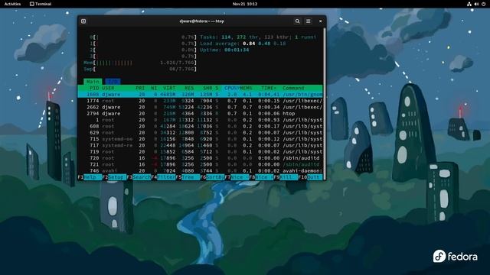The width and height of the screenshot is (490, 275).
Task: Click the volume speaker icon
Action: (476, 4)
